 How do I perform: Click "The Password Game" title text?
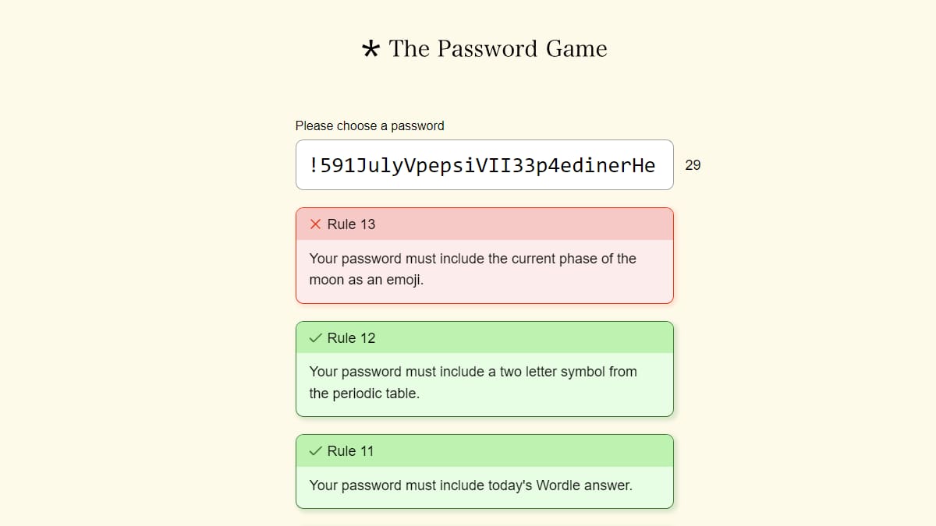[x=498, y=48]
